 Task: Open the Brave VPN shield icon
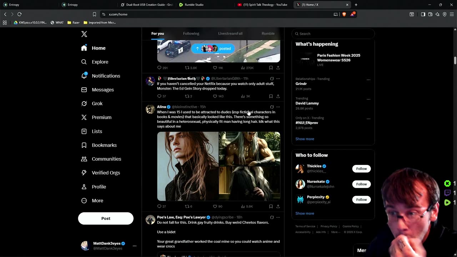[x=445, y=14]
